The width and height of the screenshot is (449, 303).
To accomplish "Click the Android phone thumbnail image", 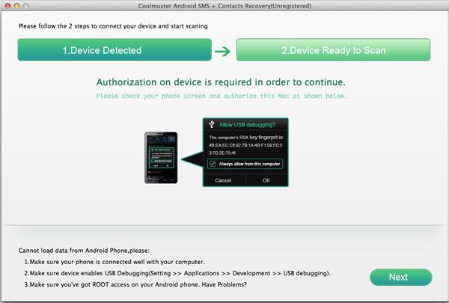I will [161, 158].
